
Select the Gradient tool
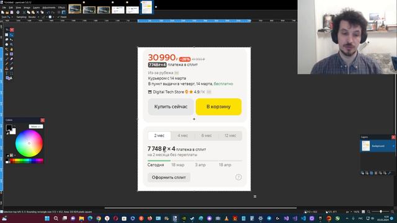[11, 54]
